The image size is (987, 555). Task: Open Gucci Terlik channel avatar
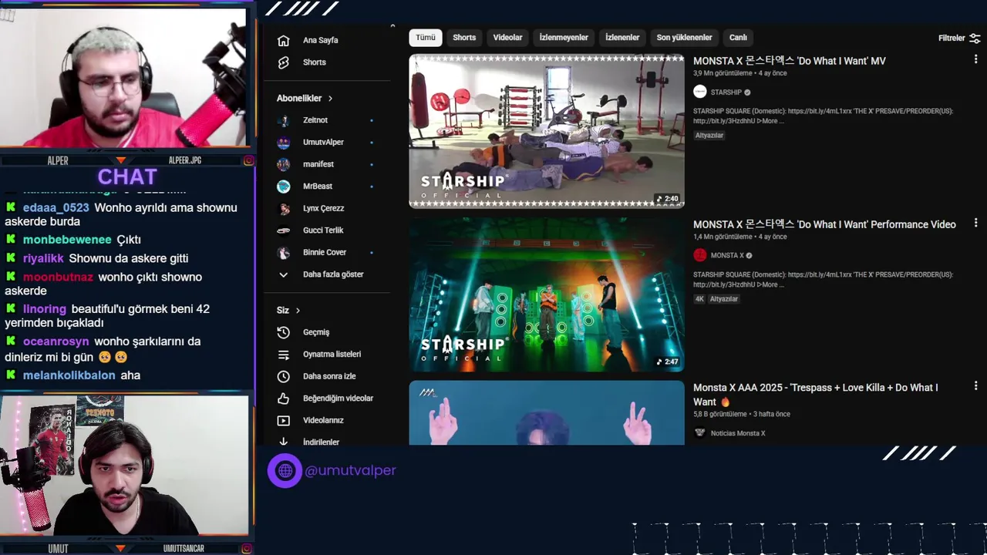[x=284, y=230]
